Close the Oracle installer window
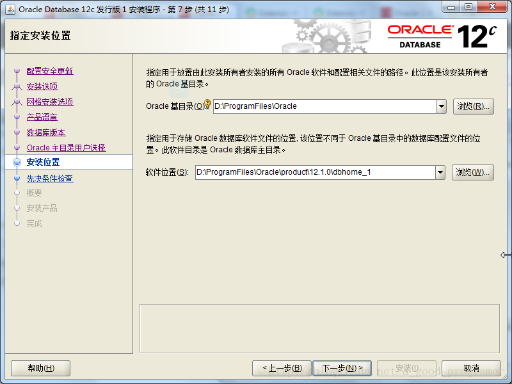This screenshot has height=384, width=512. click(x=492, y=6)
